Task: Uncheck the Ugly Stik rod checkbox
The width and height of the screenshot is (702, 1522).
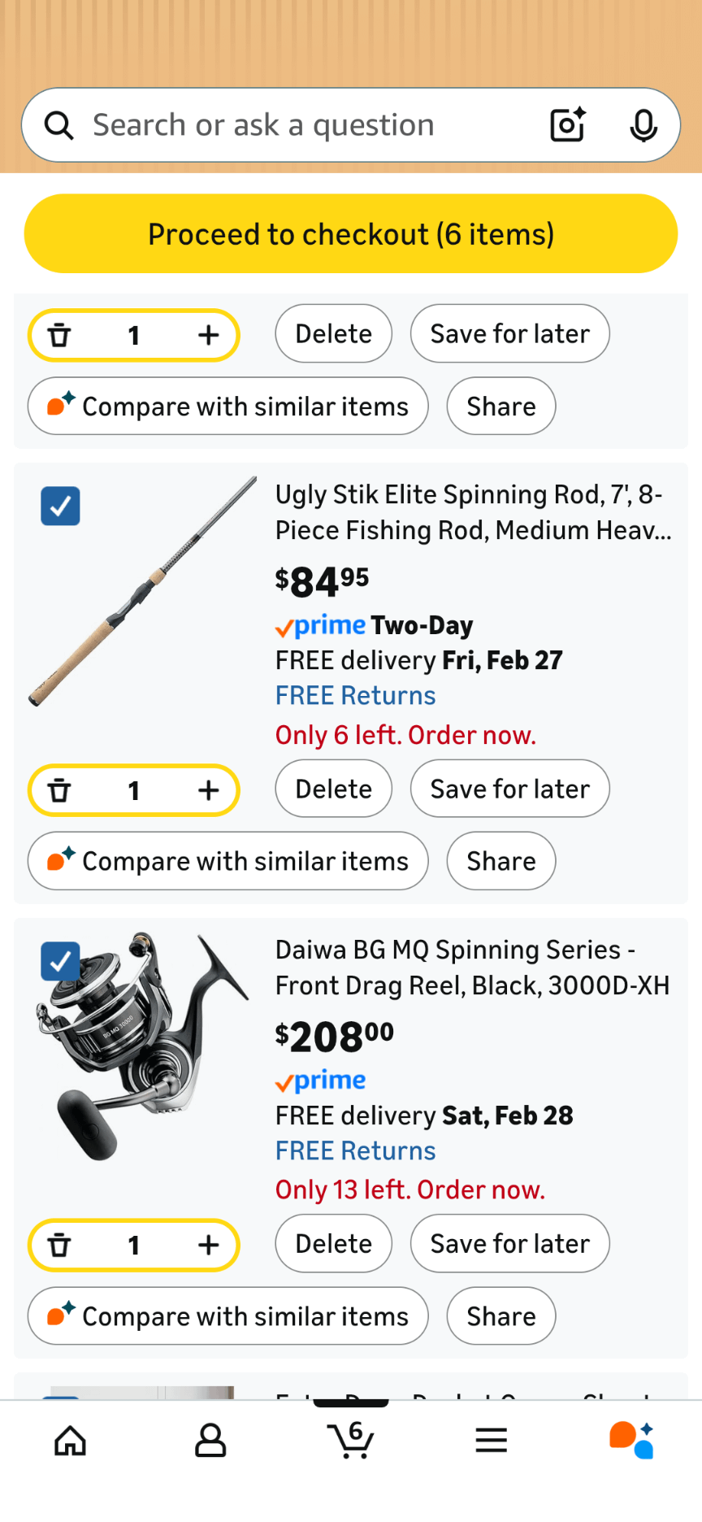Action: [61, 506]
